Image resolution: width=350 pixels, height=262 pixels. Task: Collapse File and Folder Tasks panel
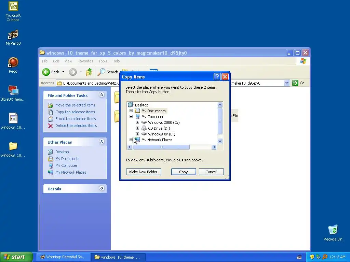click(x=102, y=95)
